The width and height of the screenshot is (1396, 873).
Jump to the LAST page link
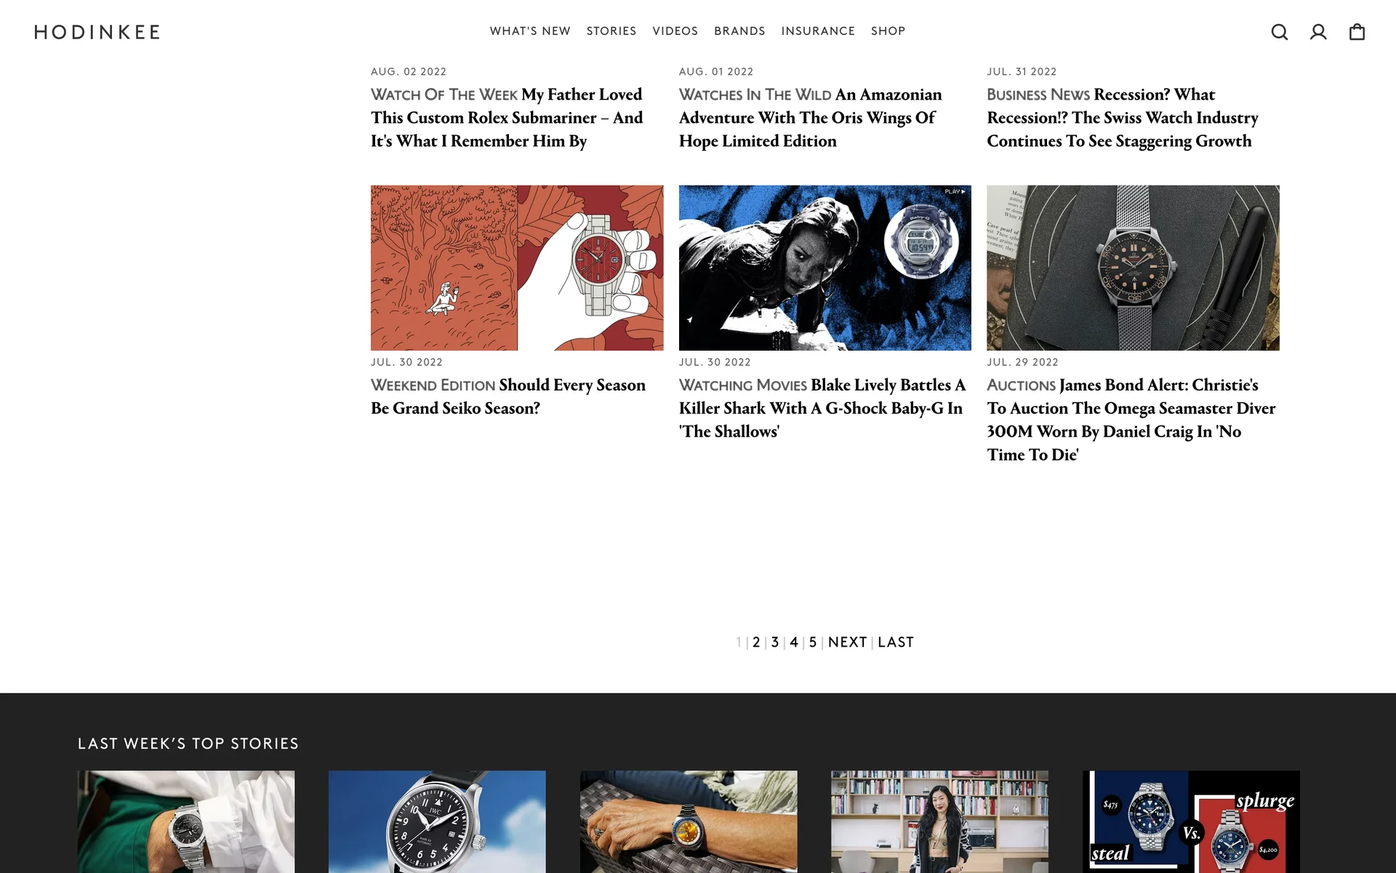coord(896,642)
